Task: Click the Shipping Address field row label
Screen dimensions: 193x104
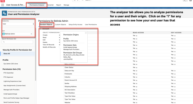Action: 71,87
